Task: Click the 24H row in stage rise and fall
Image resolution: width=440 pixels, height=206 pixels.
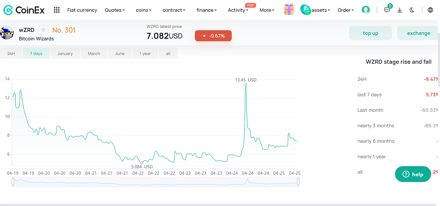Action: (x=397, y=79)
